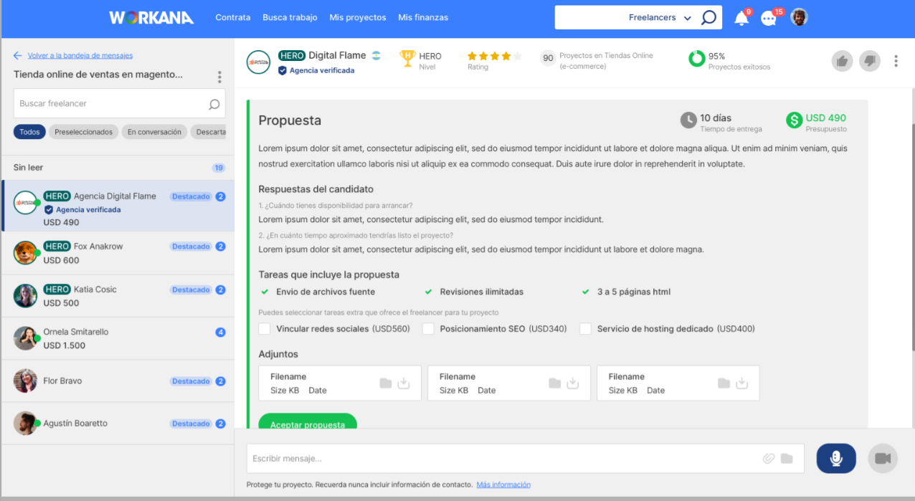Image resolution: width=915 pixels, height=501 pixels.
Task: Select the Preseleccionados filter tab
Action: tap(84, 132)
